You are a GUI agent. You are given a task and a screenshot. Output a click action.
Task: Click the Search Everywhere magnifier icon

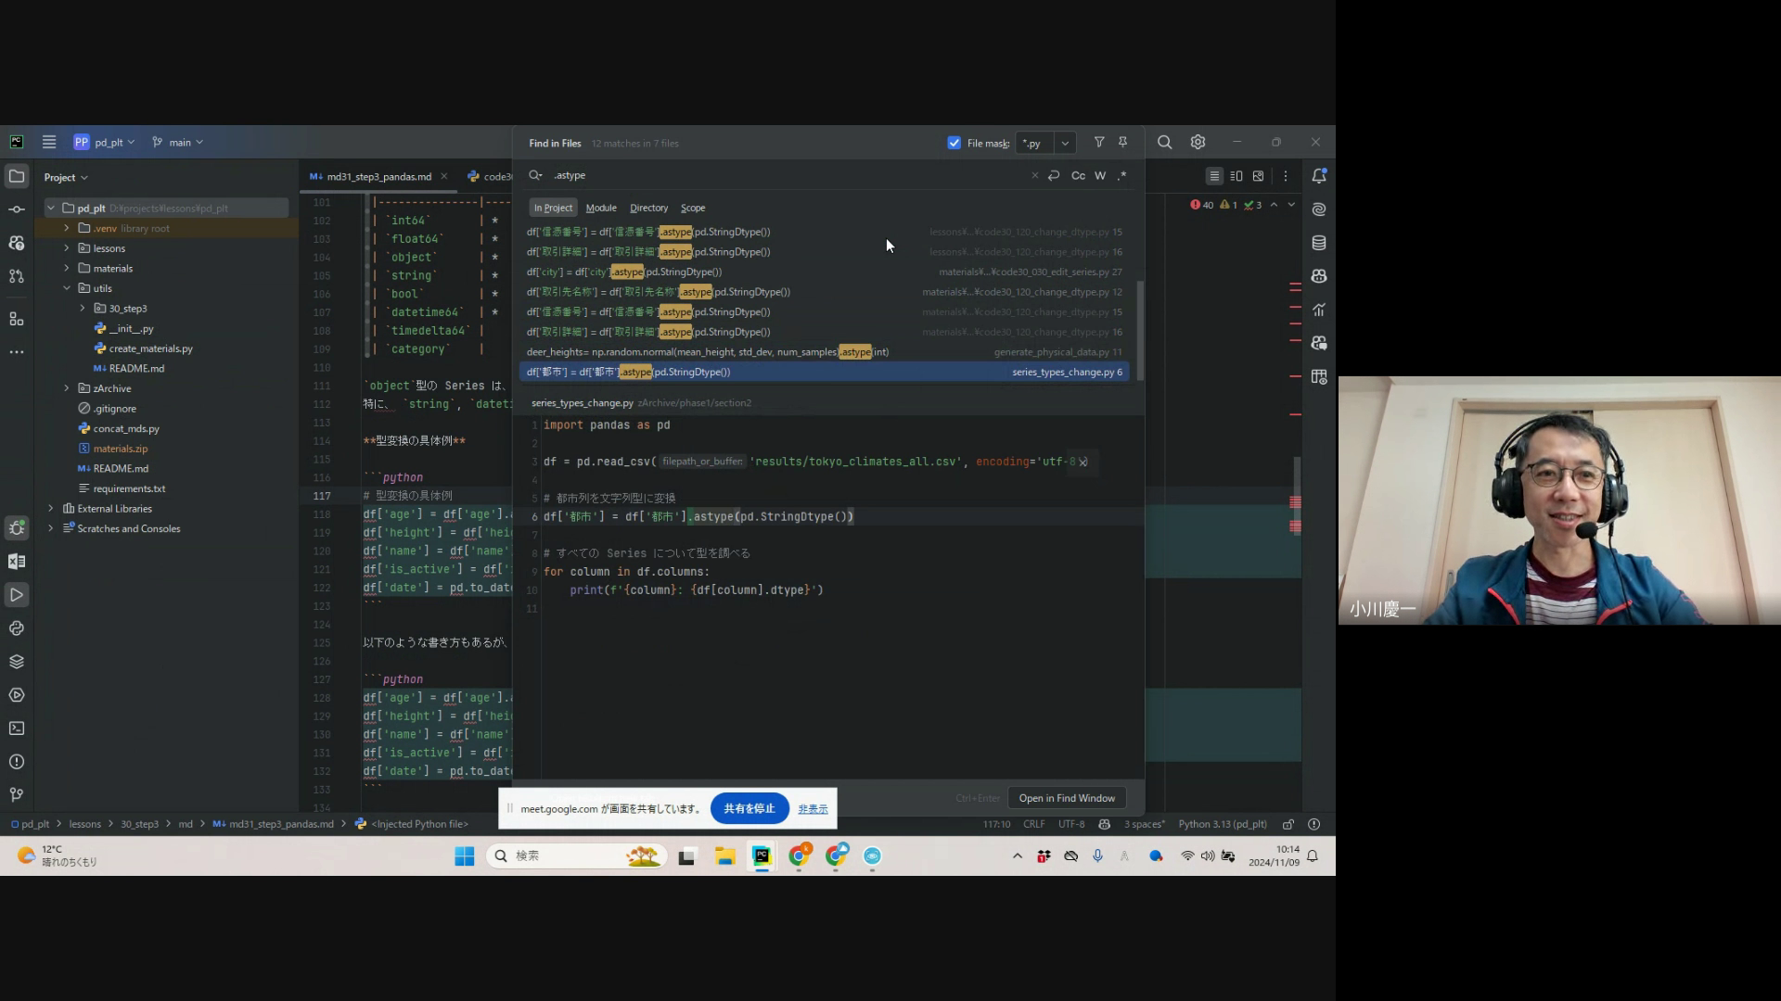[x=1165, y=143]
